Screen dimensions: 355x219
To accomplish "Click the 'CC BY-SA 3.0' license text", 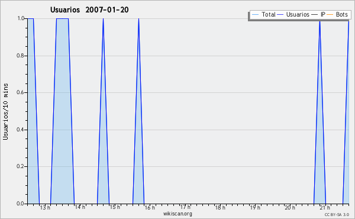I will tap(337, 214).
